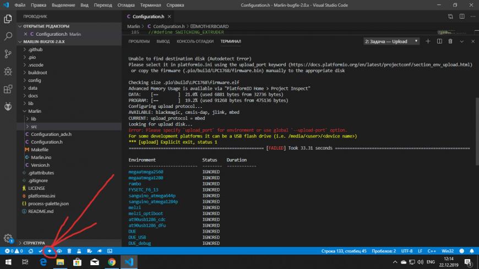
Task: Open the Файл menu
Action: click(20, 5)
